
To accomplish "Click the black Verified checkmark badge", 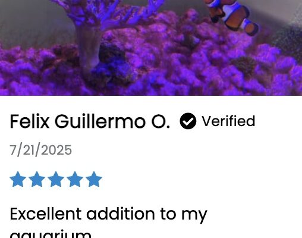I will (x=188, y=121).
